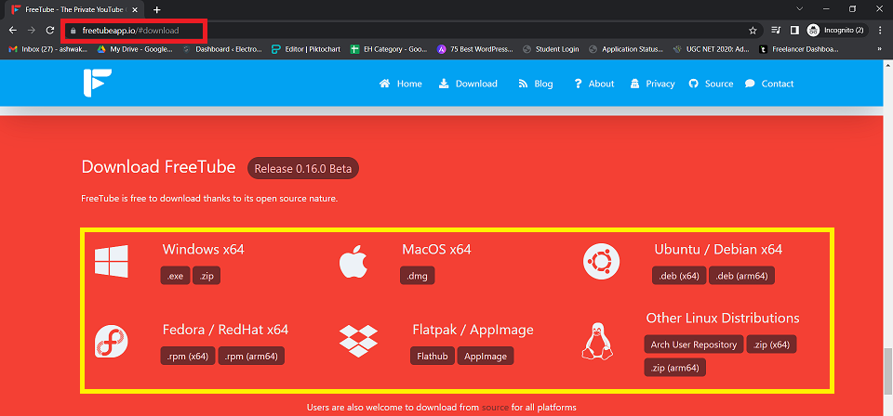
Task: Click the Download FreeTube heading text
Action: 158,167
